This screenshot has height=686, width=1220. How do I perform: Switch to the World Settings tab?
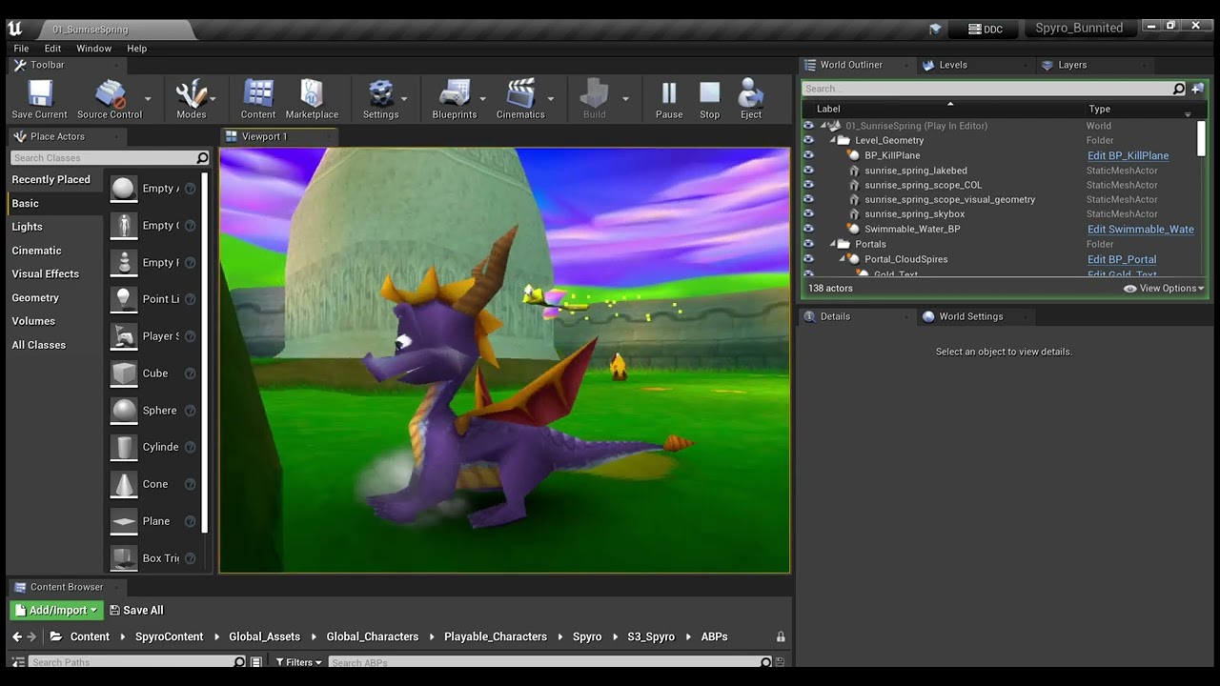pyautogui.click(x=970, y=316)
